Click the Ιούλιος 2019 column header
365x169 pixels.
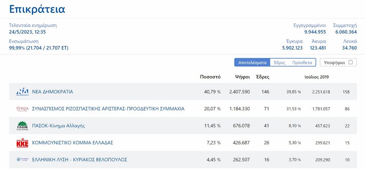(317, 77)
